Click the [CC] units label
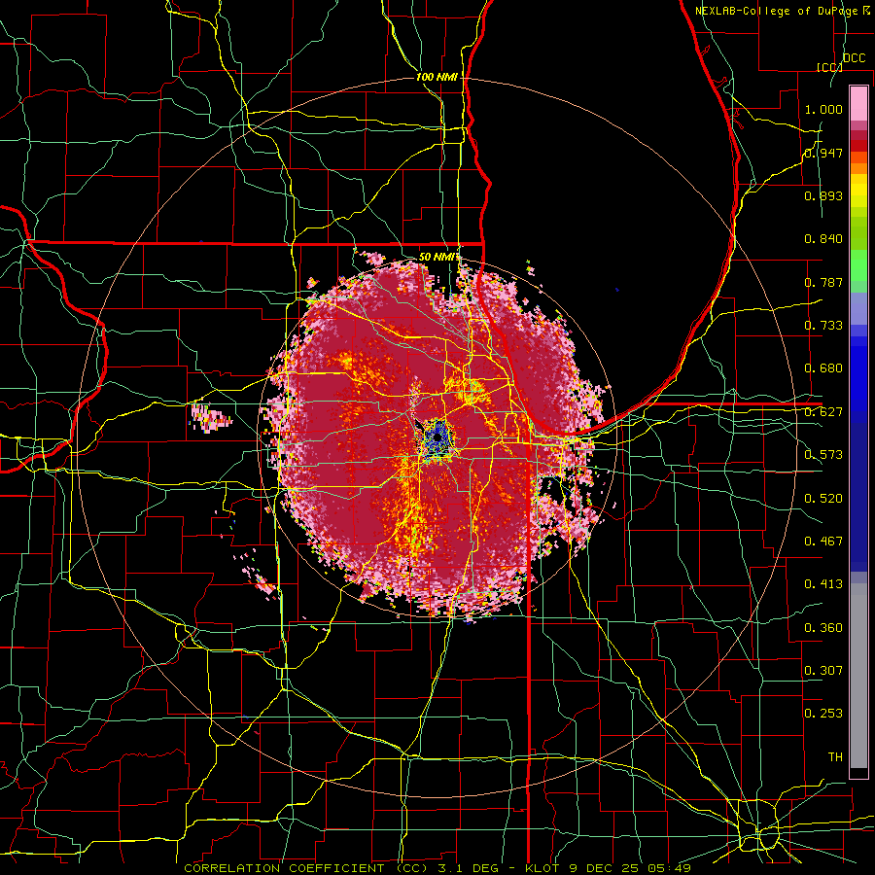Image resolution: width=875 pixels, height=875 pixels. click(x=829, y=67)
